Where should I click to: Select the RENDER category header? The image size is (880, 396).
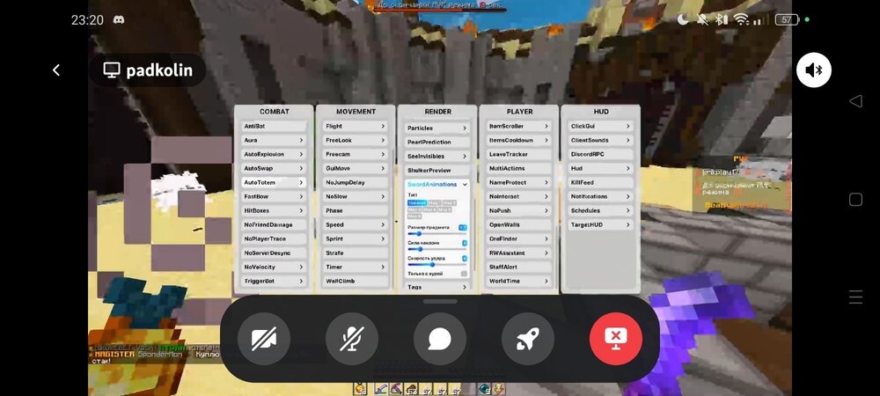point(437,112)
